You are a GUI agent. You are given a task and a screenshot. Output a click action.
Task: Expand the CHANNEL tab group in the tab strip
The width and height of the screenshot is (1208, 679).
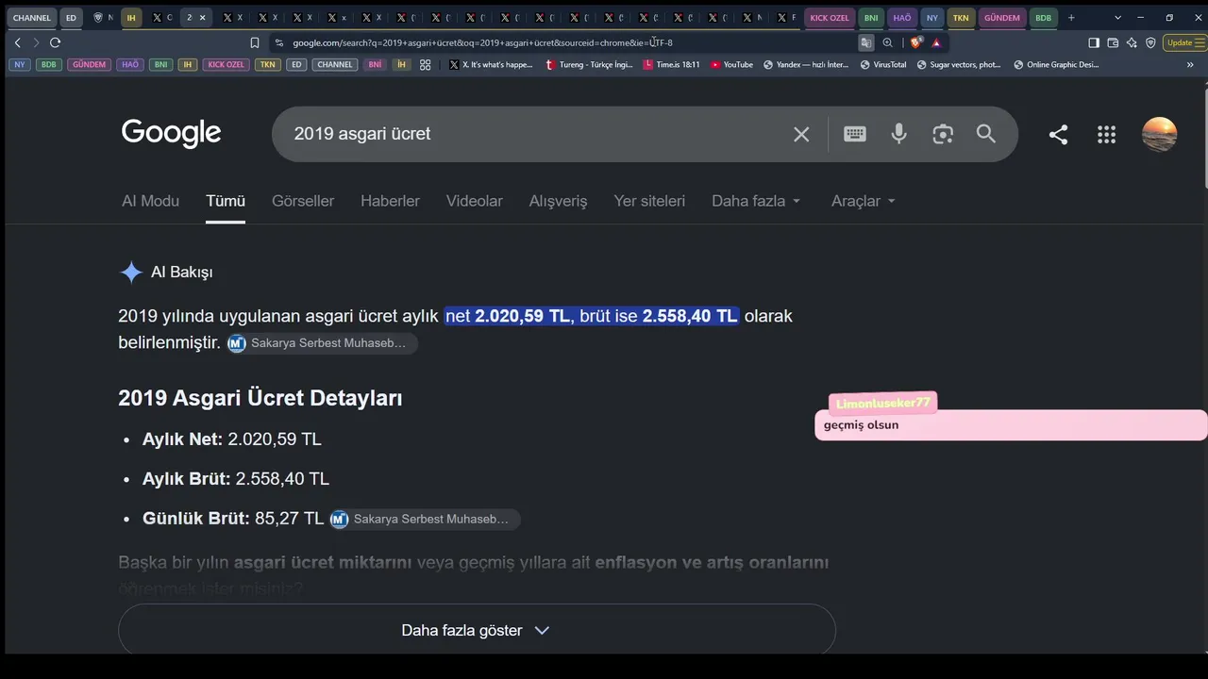click(32, 18)
